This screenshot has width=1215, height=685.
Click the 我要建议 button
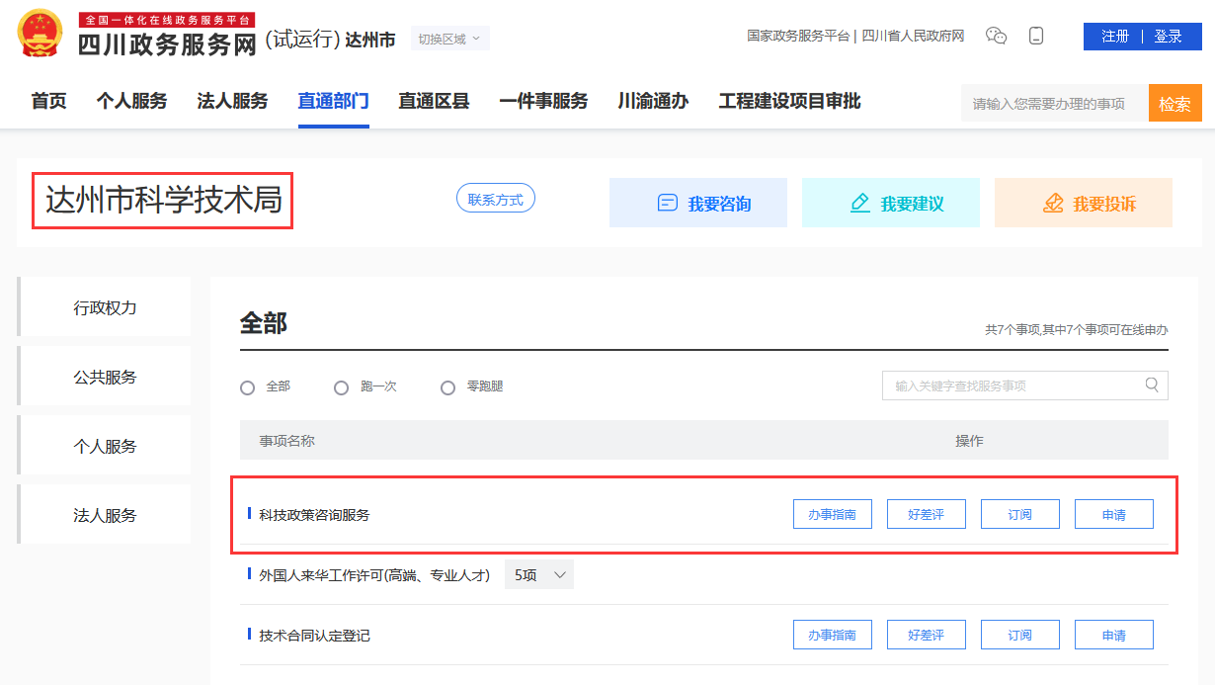(891, 203)
